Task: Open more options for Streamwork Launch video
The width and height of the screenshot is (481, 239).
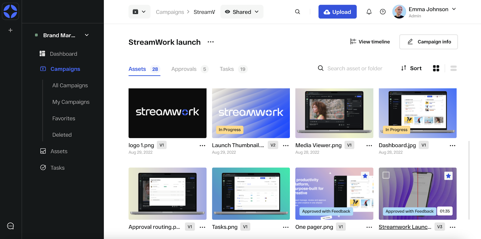Action: 452,227
